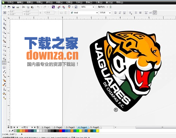
Task: Switch to the 3: Page3 tab
Action: coord(70,127)
